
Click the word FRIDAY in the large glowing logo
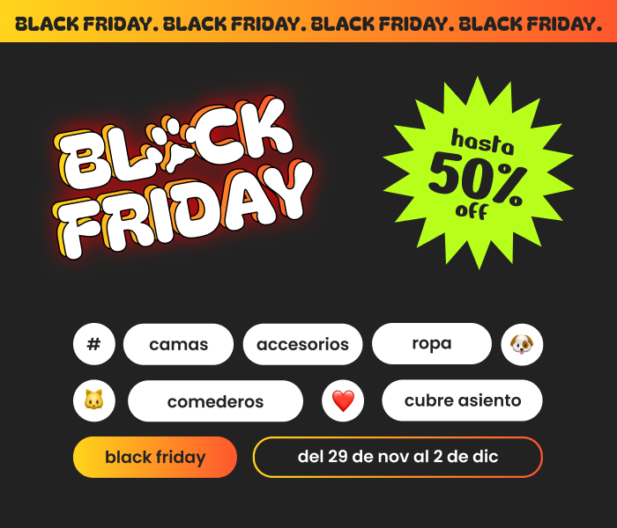(x=190, y=209)
